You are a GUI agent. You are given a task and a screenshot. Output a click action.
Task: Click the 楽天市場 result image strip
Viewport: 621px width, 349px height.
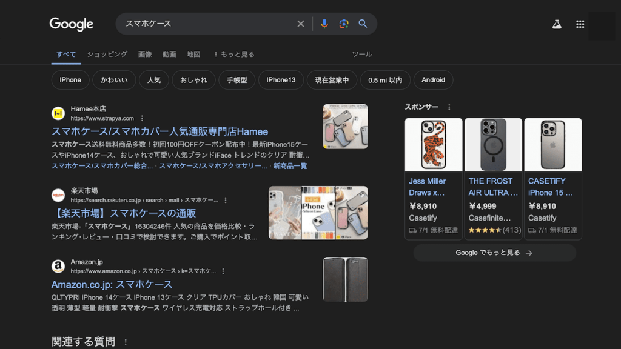318,213
